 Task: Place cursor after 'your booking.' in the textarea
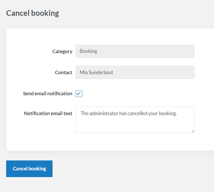tap(177, 113)
